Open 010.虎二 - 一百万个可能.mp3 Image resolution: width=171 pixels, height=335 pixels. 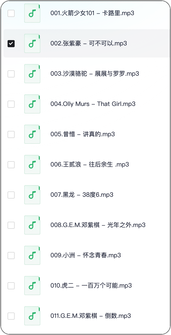[91, 286]
